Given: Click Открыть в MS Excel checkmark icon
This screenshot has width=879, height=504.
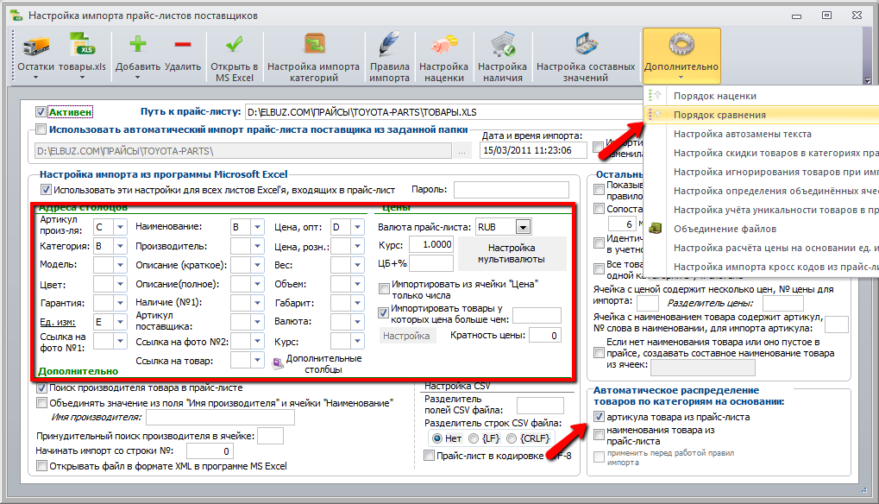Looking at the screenshot, I should [x=235, y=44].
